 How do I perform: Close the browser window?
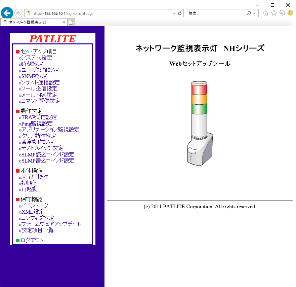[288, 5]
